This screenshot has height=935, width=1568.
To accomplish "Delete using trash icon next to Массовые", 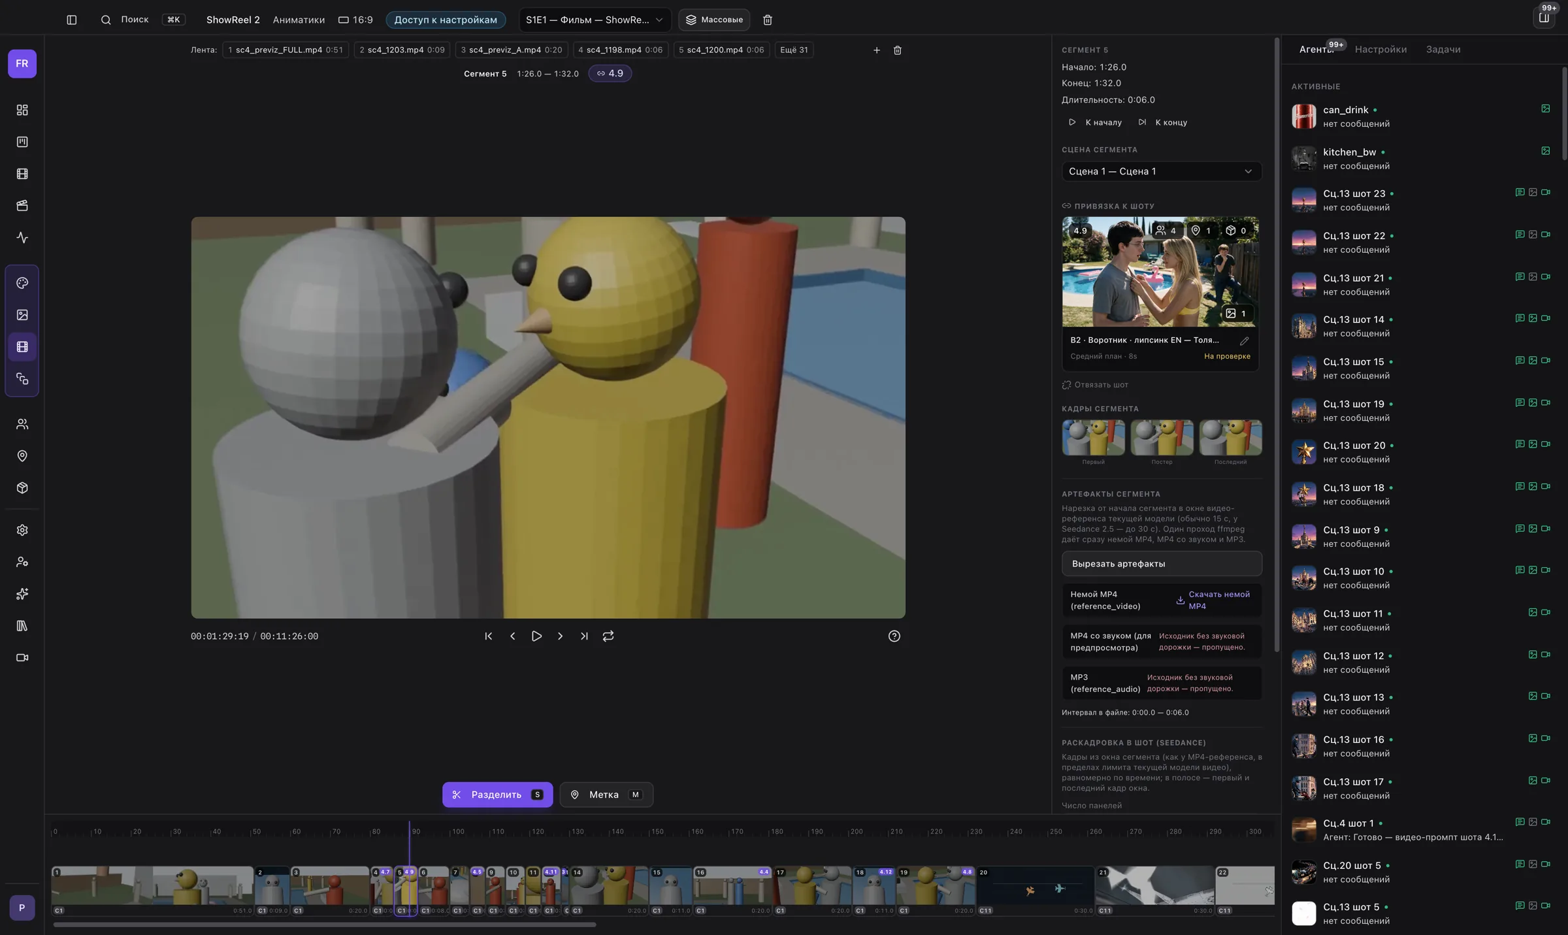I will click(x=768, y=20).
